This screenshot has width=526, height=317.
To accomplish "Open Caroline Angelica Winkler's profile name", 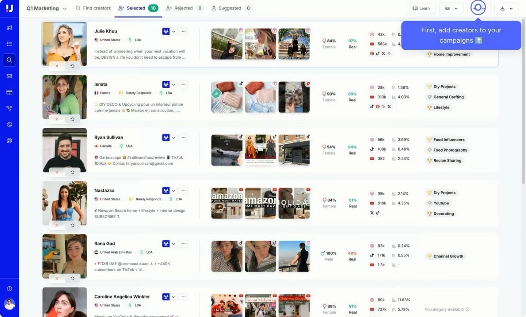I will [122, 297].
